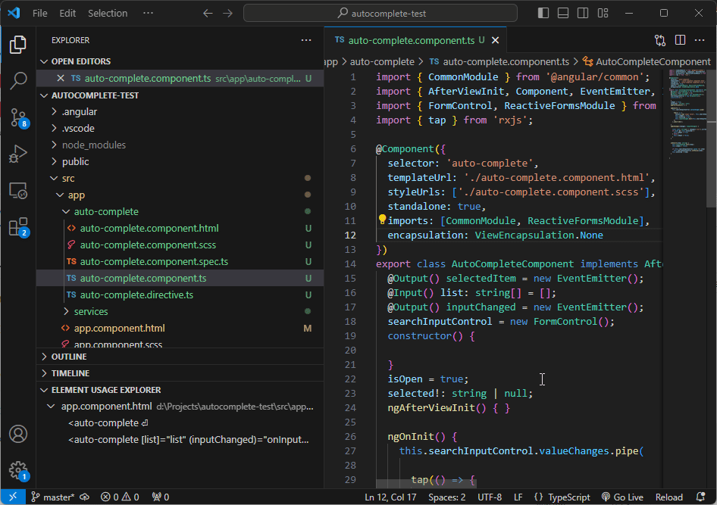This screenshot has height=505, width=717.
Task: Toggle the bottom panel layout button
Action: pos(562,13)
